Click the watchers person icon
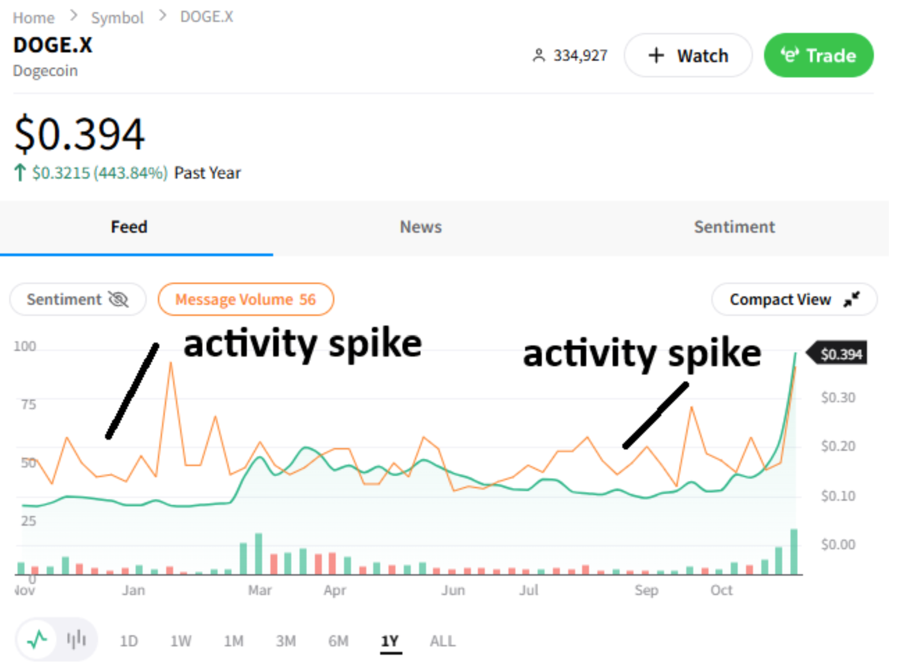 point(540,55)
